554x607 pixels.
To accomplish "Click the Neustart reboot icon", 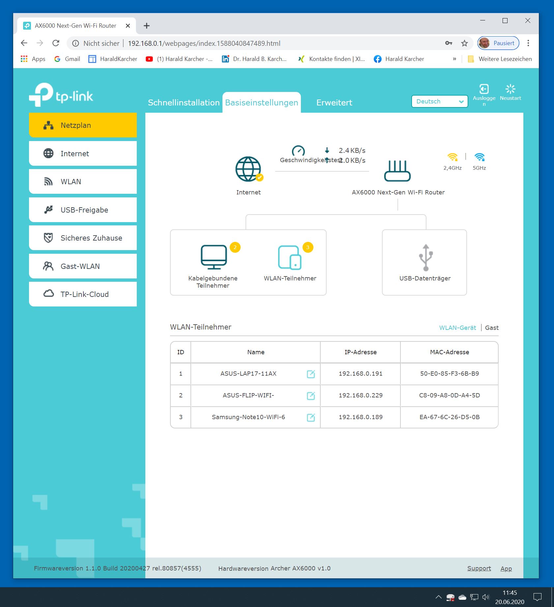I will [x=510, y=89].
